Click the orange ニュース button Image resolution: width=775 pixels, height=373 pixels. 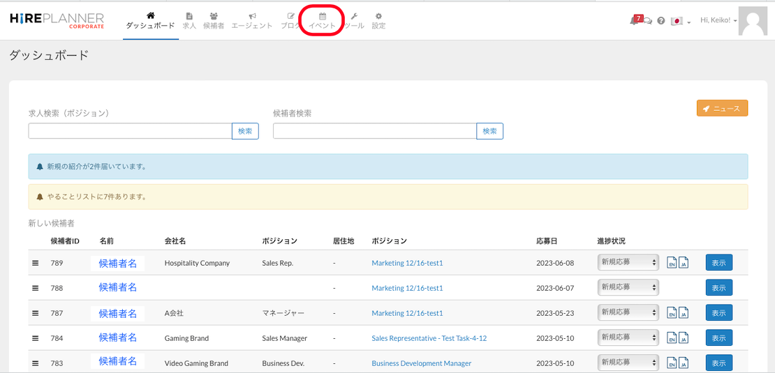[x=722, y=108]
